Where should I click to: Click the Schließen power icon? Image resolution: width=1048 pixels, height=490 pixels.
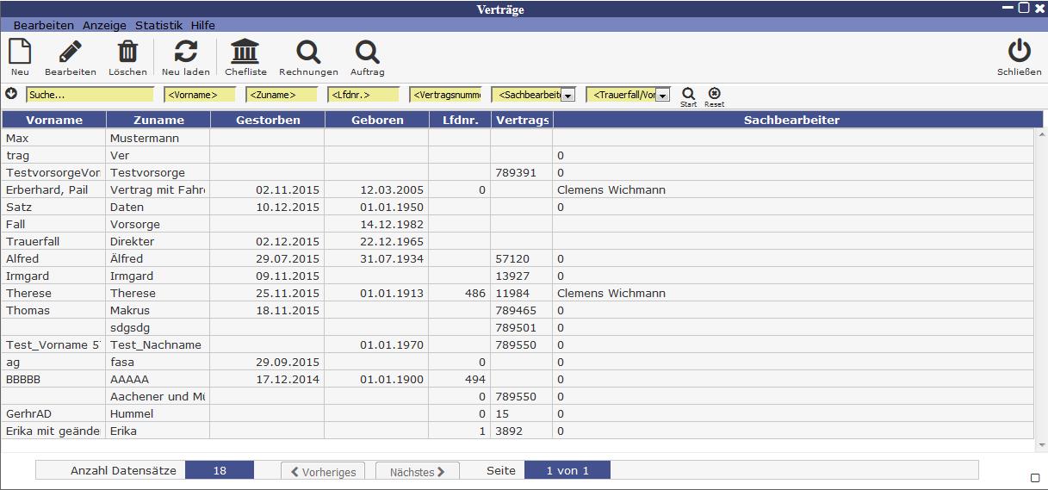[x=1019, y=52]
